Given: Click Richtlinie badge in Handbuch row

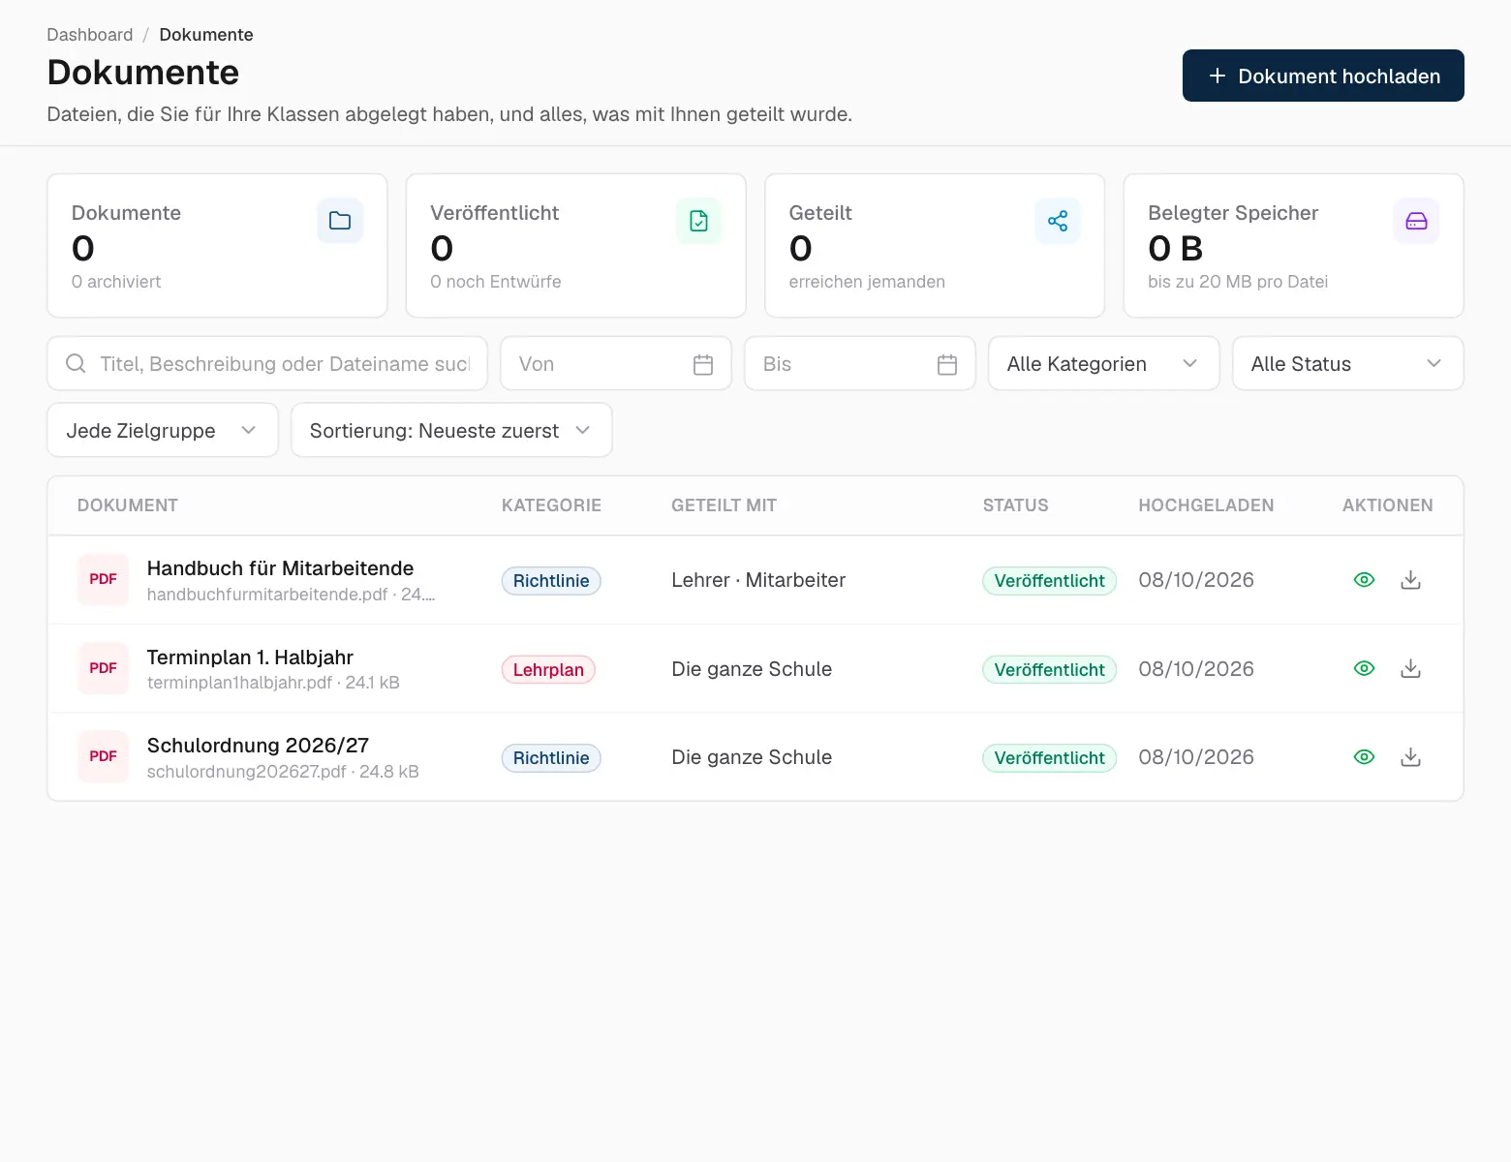Looking at the screenshot, I should pos(551,581).
